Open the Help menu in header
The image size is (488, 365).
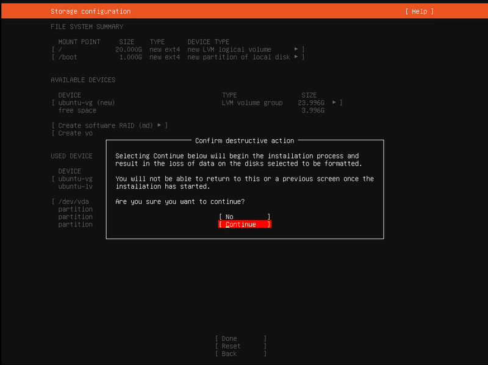point(419,12)
